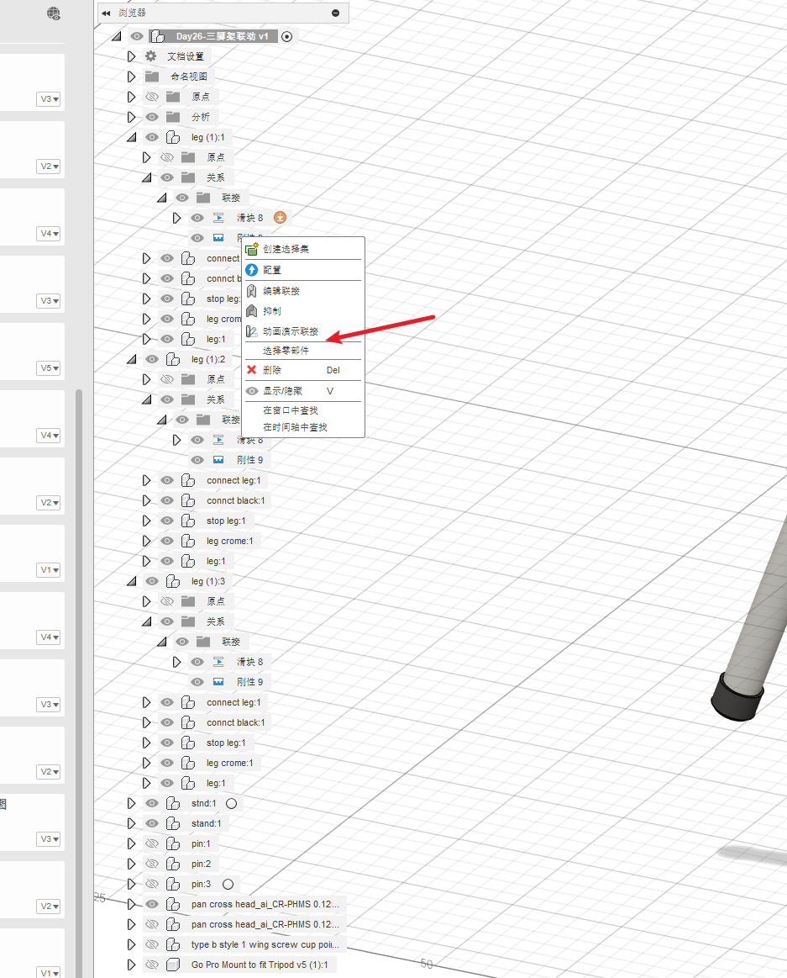Collapse the leg (1):3 component node

(x=131, y=581)
